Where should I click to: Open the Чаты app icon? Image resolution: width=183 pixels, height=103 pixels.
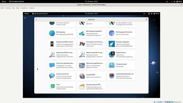click(52, 87)
